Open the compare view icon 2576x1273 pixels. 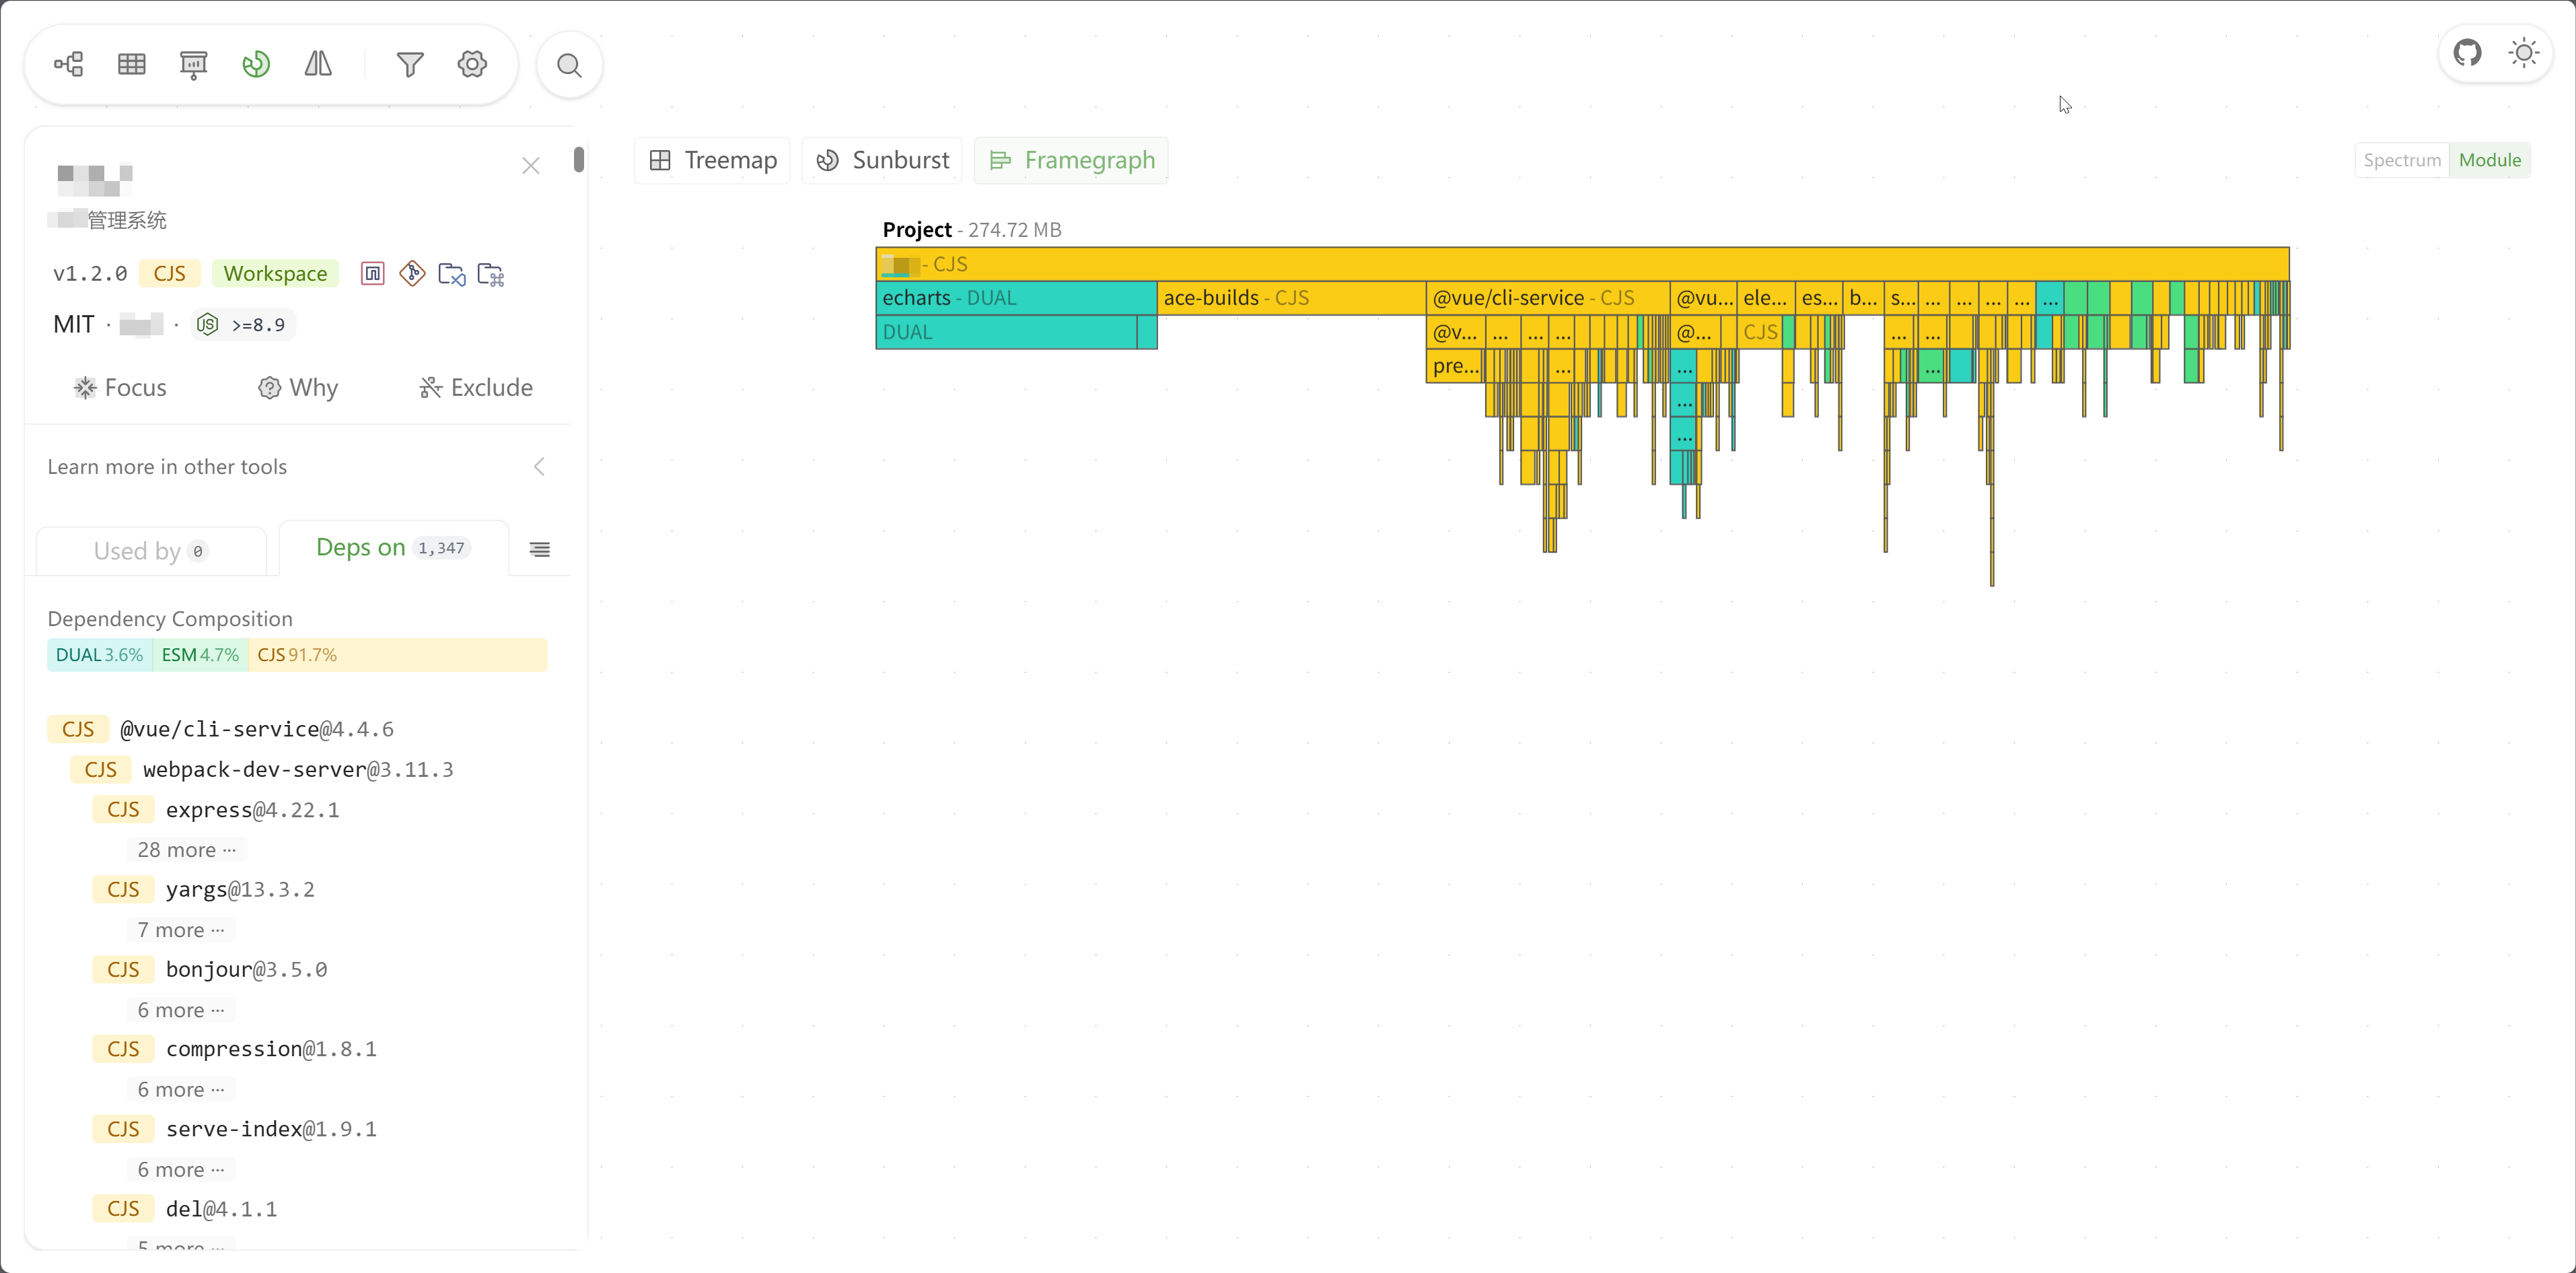(x=318, y=65)
